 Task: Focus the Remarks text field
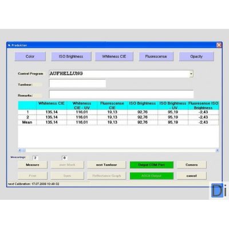coord(121,94)
